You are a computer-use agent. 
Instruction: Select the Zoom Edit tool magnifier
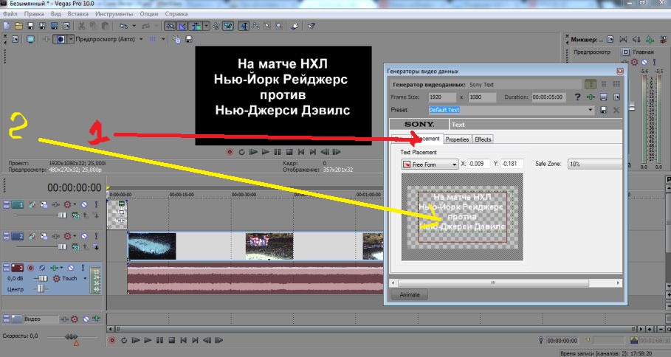[279, 26]
